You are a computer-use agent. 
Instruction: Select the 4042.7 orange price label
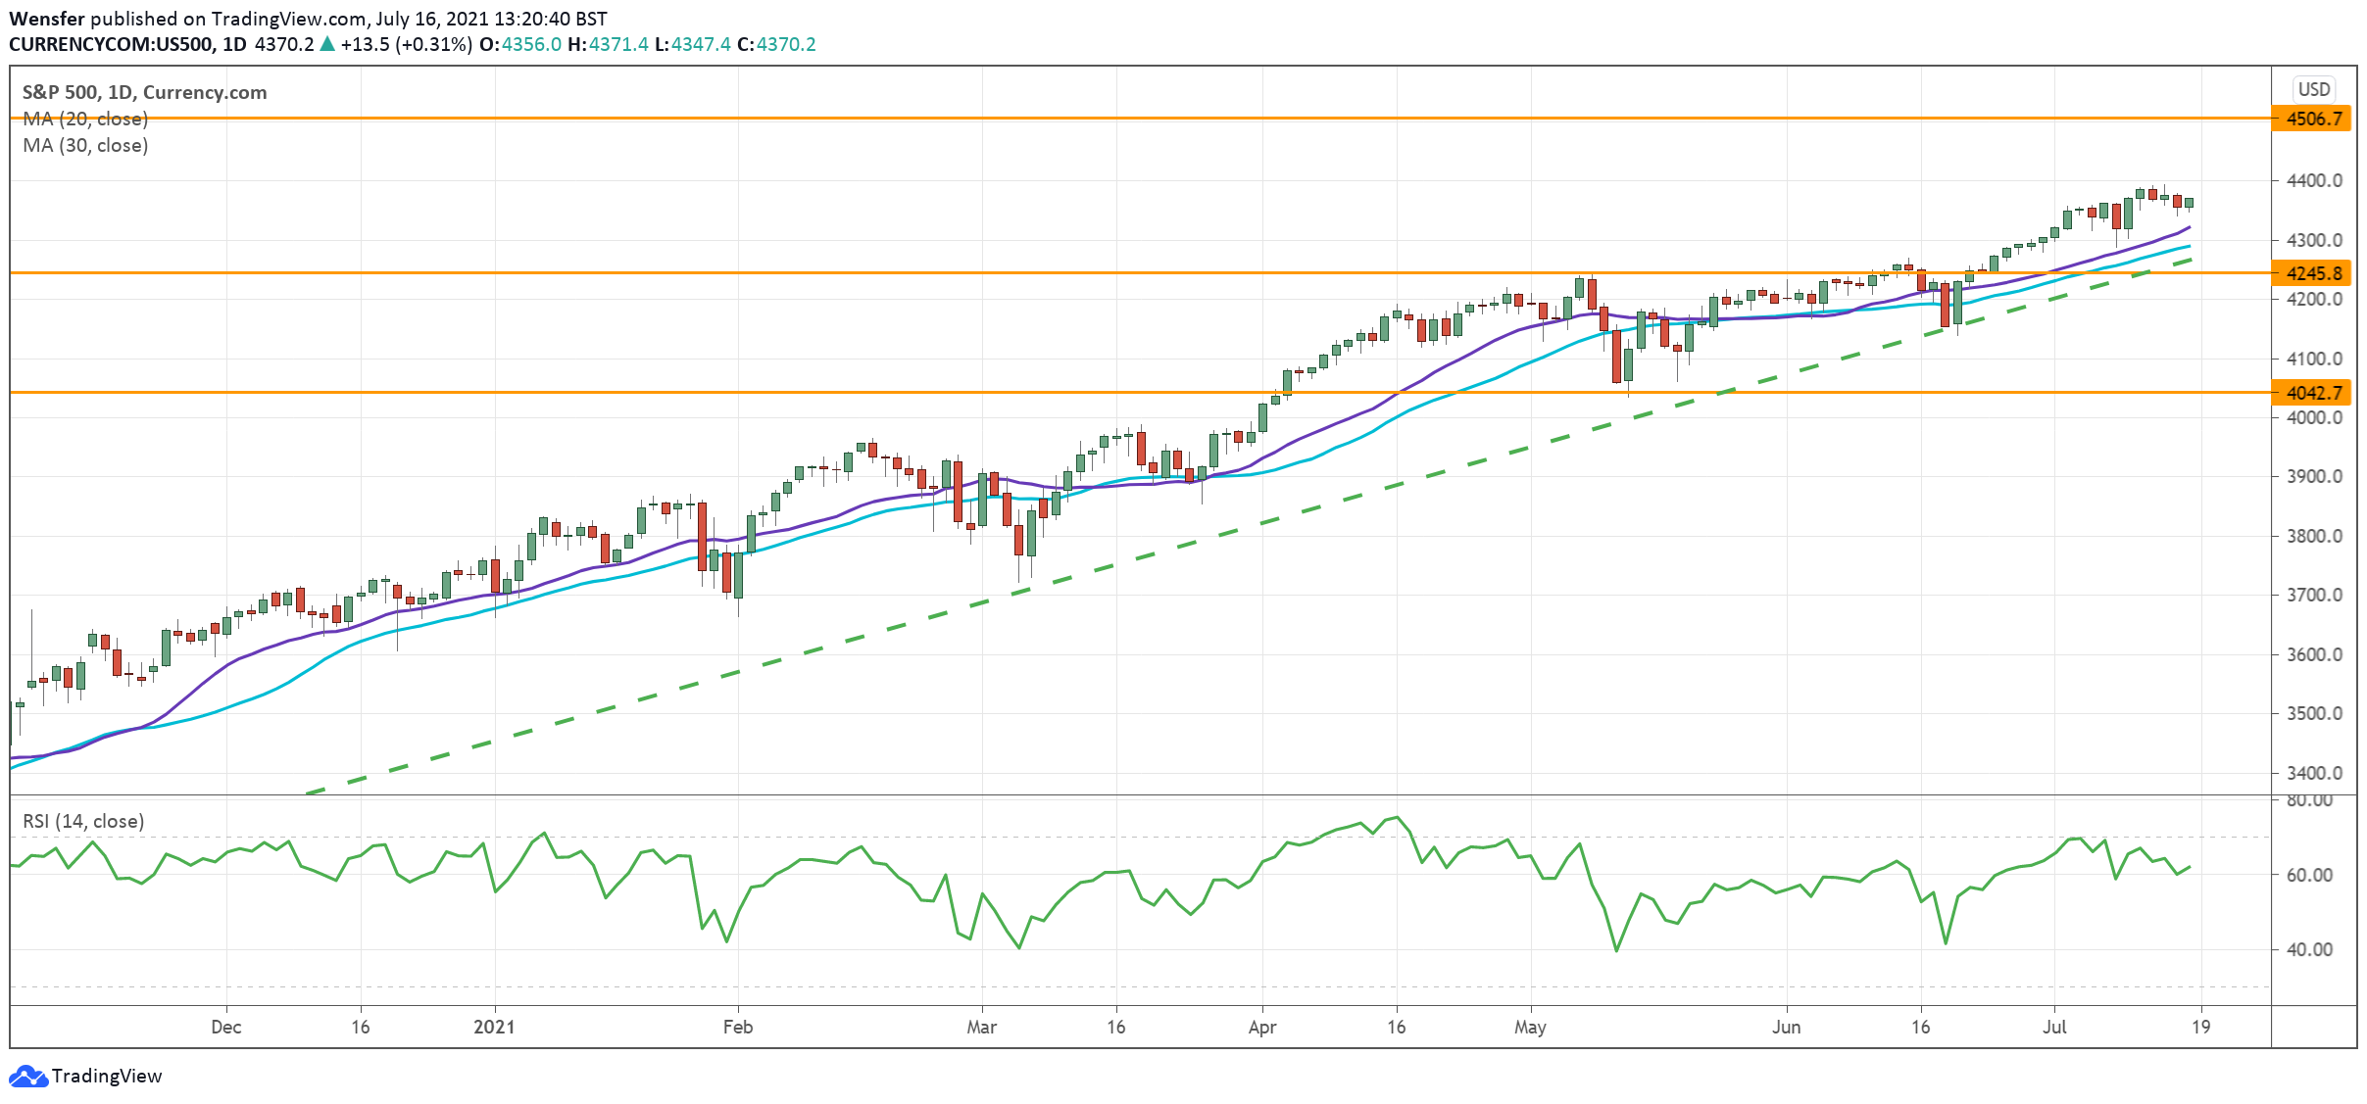tap(2313, 393)
